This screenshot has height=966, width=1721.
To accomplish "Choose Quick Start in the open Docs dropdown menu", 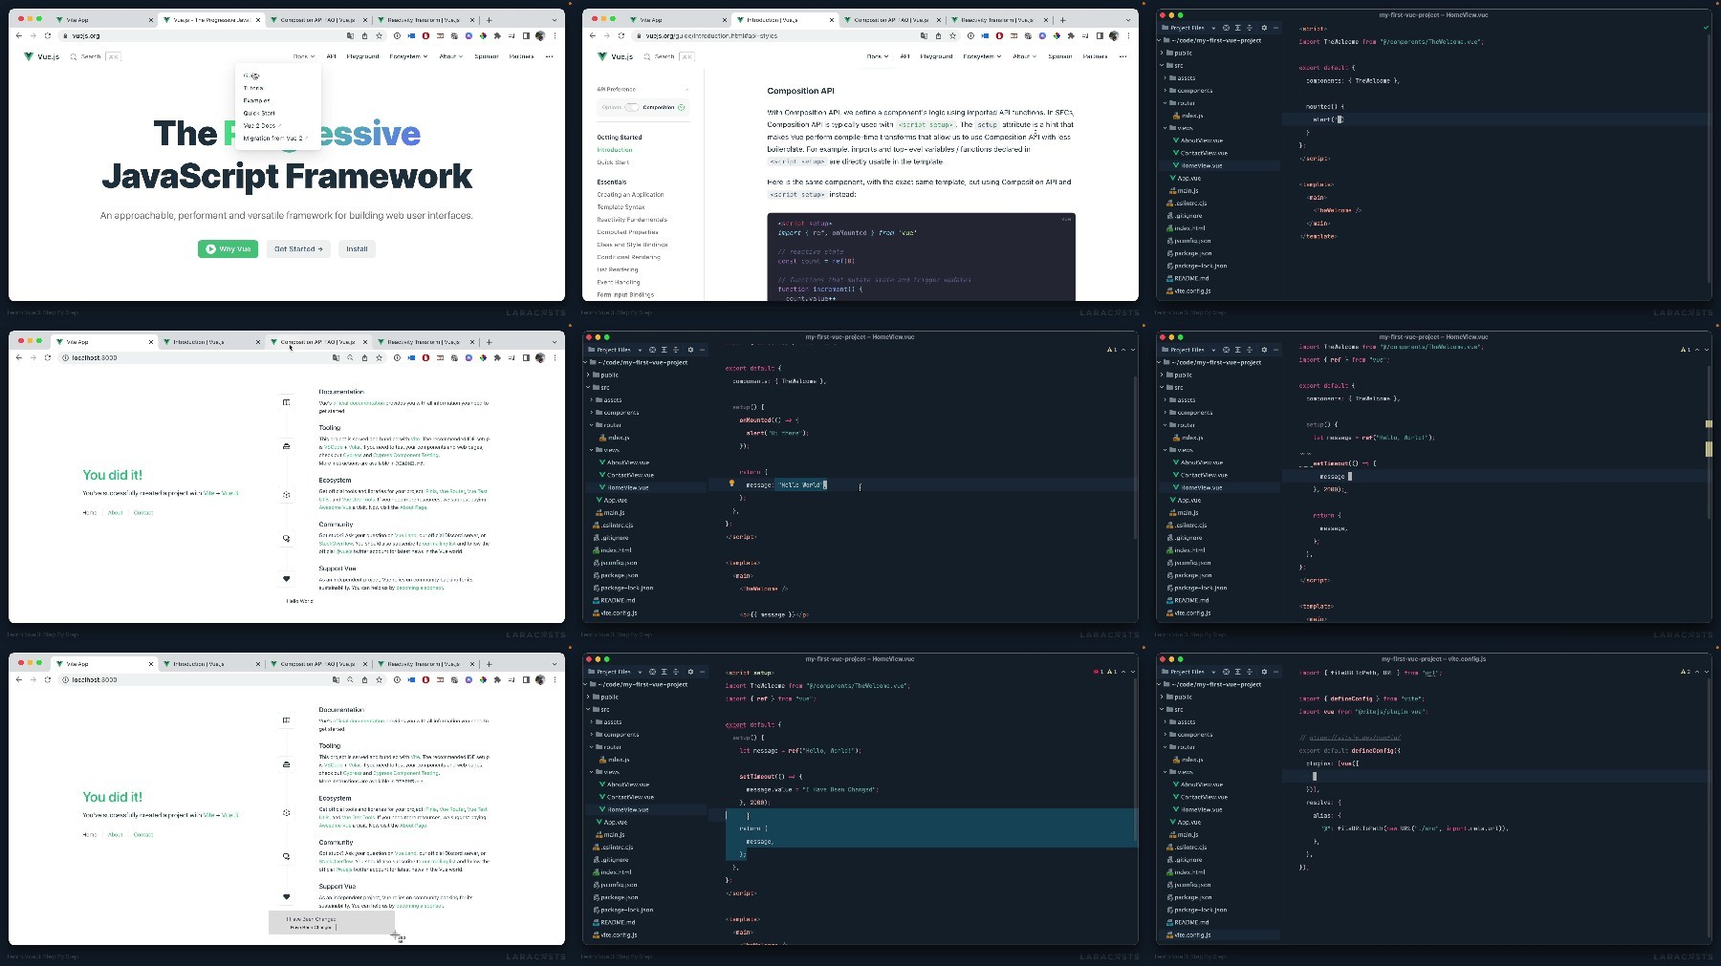I will (x=259, y=113).
